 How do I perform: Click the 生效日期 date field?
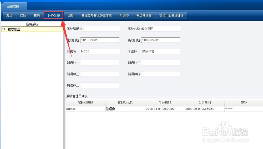pyautogui.click(x=100, y=40)
